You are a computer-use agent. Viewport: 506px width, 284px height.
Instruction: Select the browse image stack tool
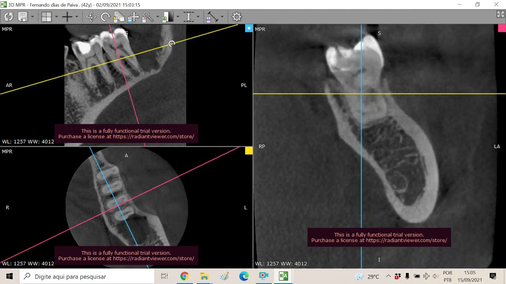coord(119,17)
